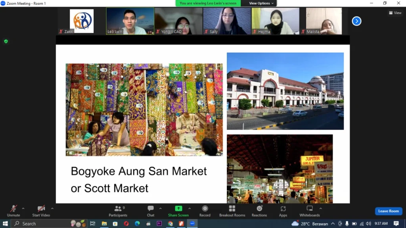This screenshot has width=406, height=228.
Task: Start Video camera button
Action: (x=41, y=211)
